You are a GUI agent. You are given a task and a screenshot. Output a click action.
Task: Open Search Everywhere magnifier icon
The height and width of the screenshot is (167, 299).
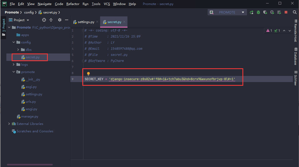click(294, 12)
